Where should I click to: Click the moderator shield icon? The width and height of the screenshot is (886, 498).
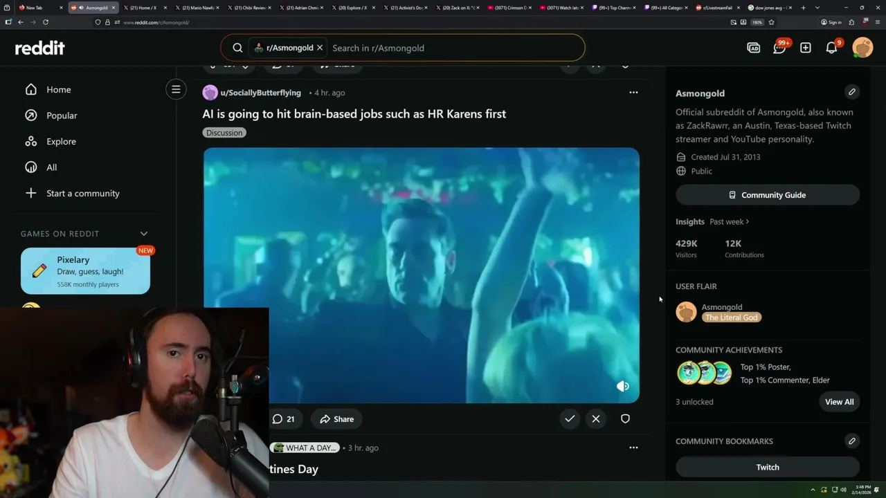pyautogui.click(x=625, y=418)
